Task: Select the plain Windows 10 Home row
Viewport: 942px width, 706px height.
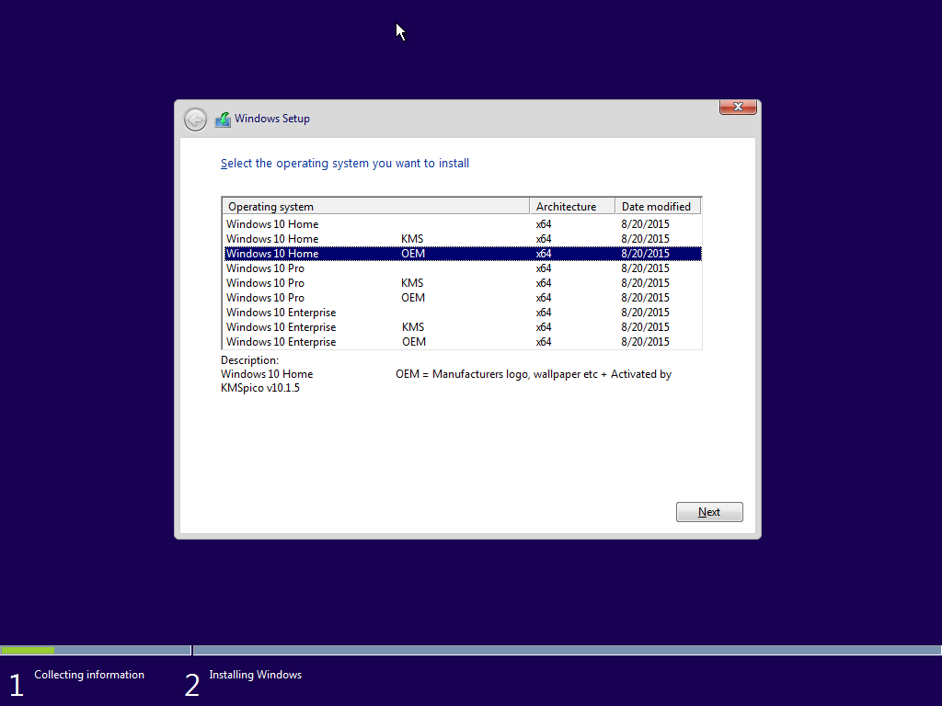Action: (x=463, y=224)
